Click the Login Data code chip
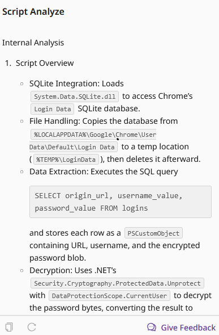The height and width of the screenshot is (335, 219). click(53, 109)
